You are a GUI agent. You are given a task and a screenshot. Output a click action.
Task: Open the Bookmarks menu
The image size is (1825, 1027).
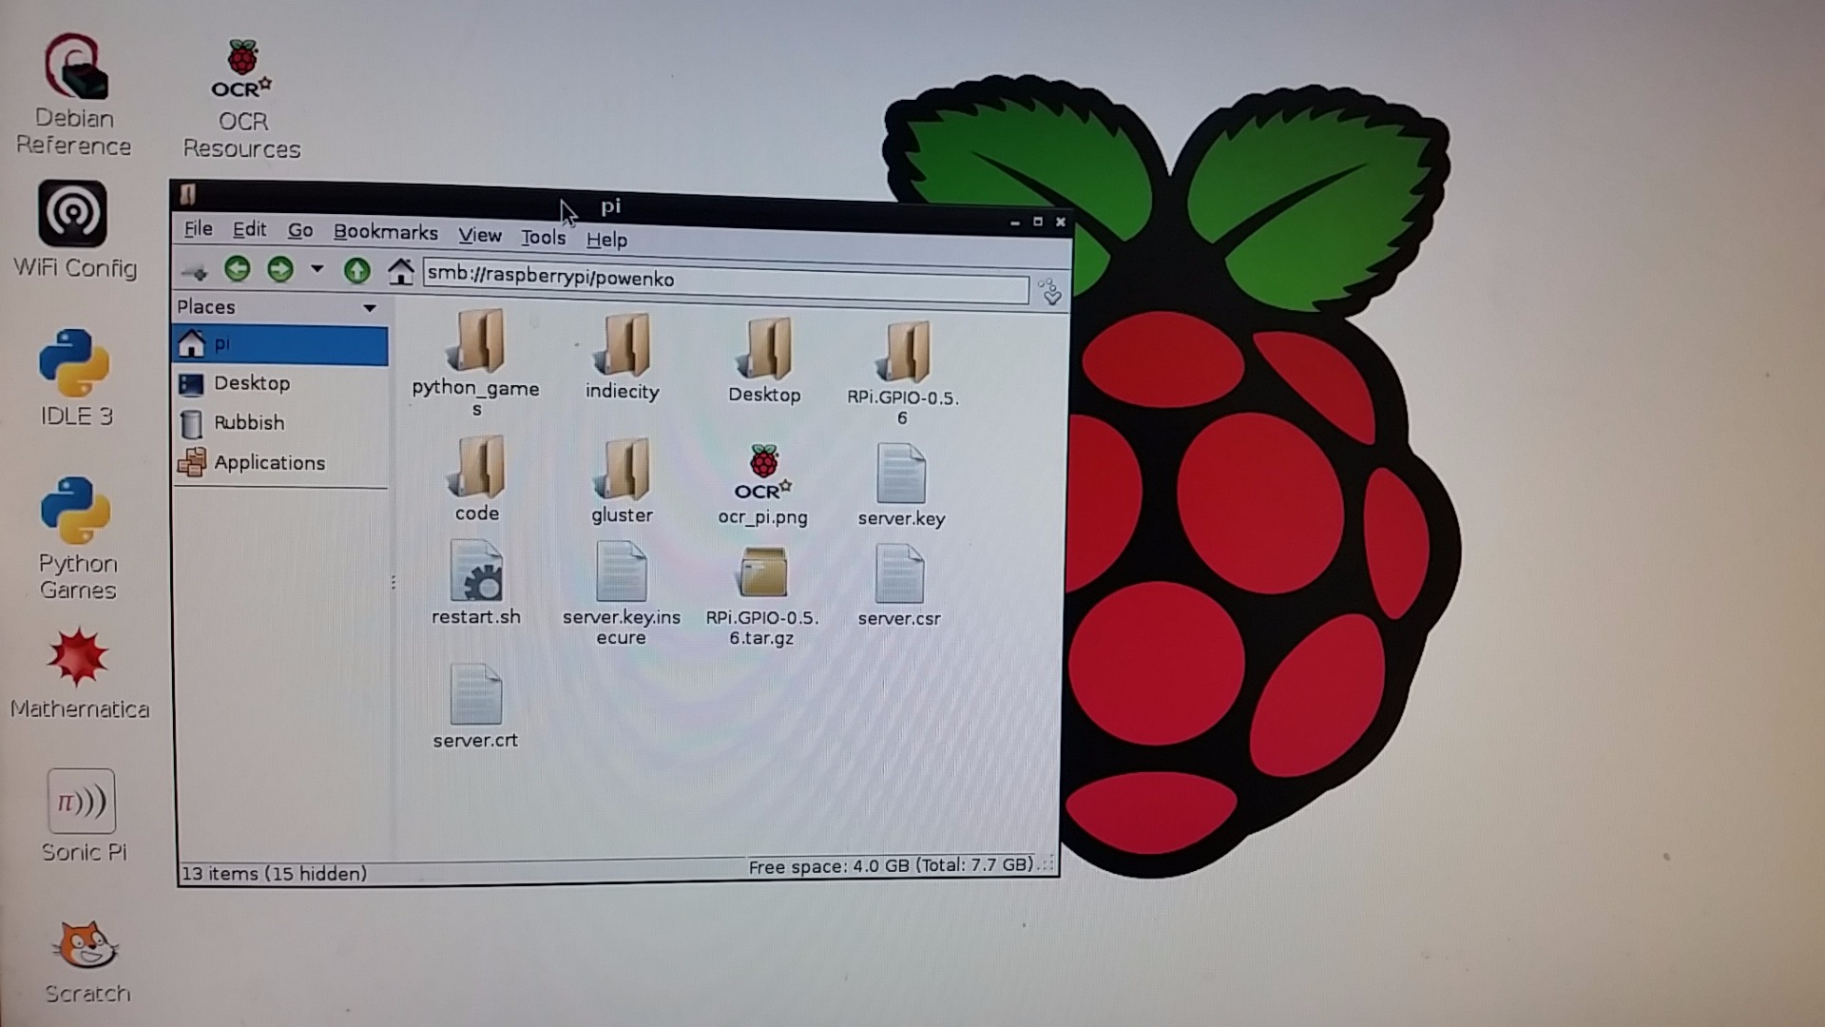click(385, 233)
